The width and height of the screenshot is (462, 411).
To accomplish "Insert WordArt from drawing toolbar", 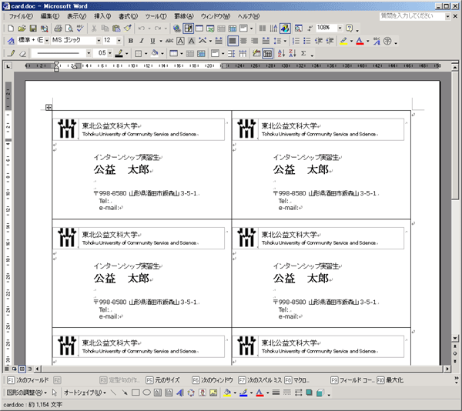I will pos(179,393).
